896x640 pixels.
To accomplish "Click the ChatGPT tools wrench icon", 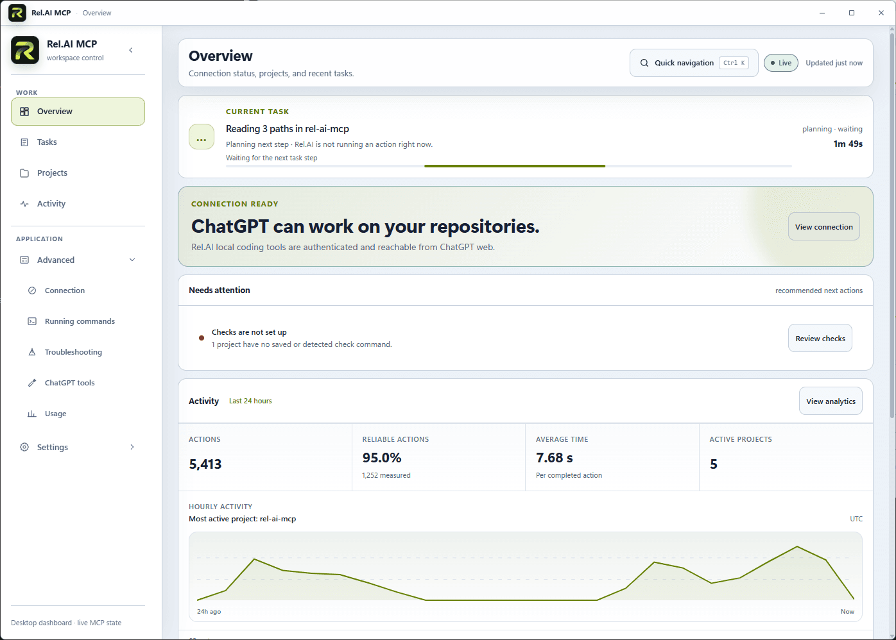I will 32,383.
